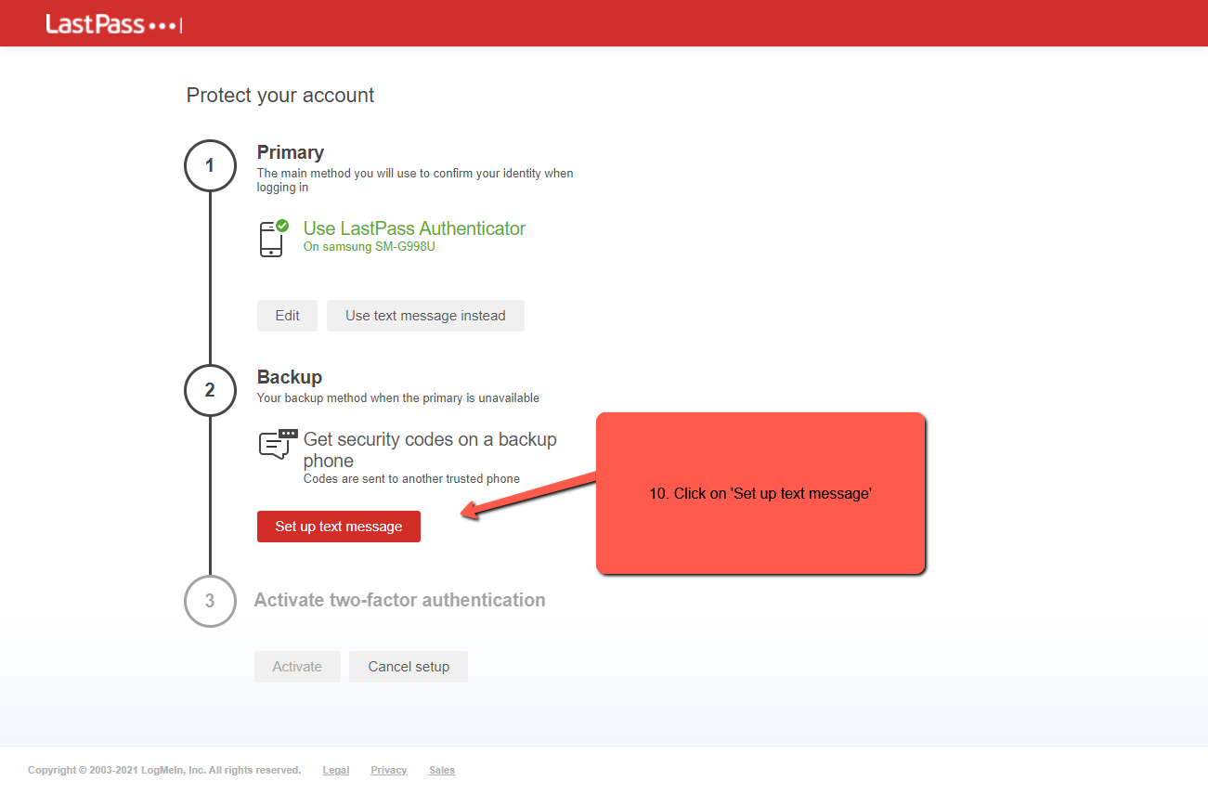Click 'Use LastPass Authenticator' green text

tap(415, 228)
